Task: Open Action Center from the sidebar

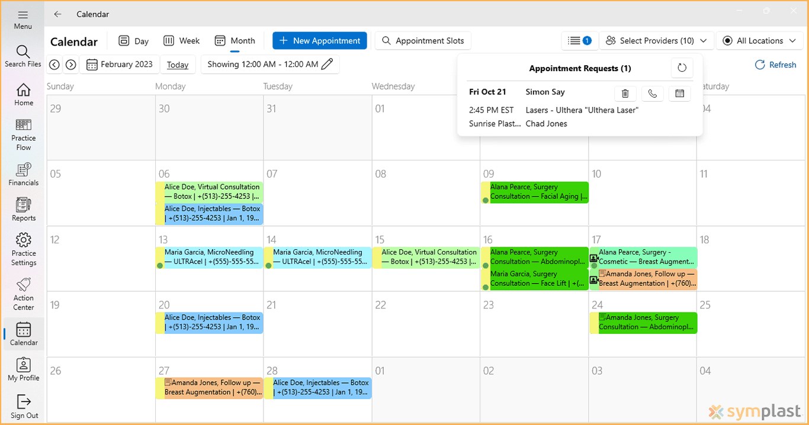Action: click(x=23, y=291)
